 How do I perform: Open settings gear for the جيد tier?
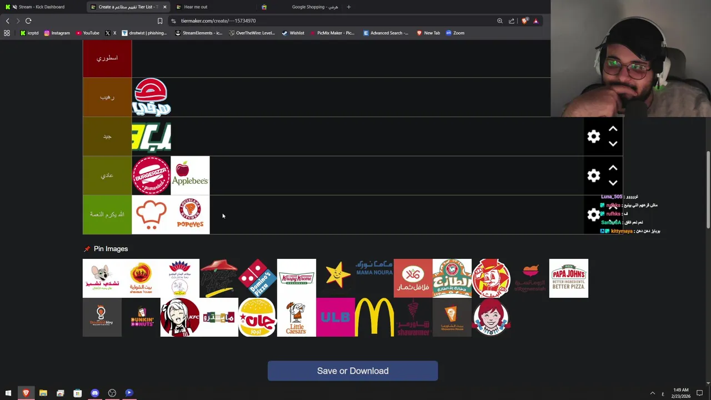pos(594,137)
